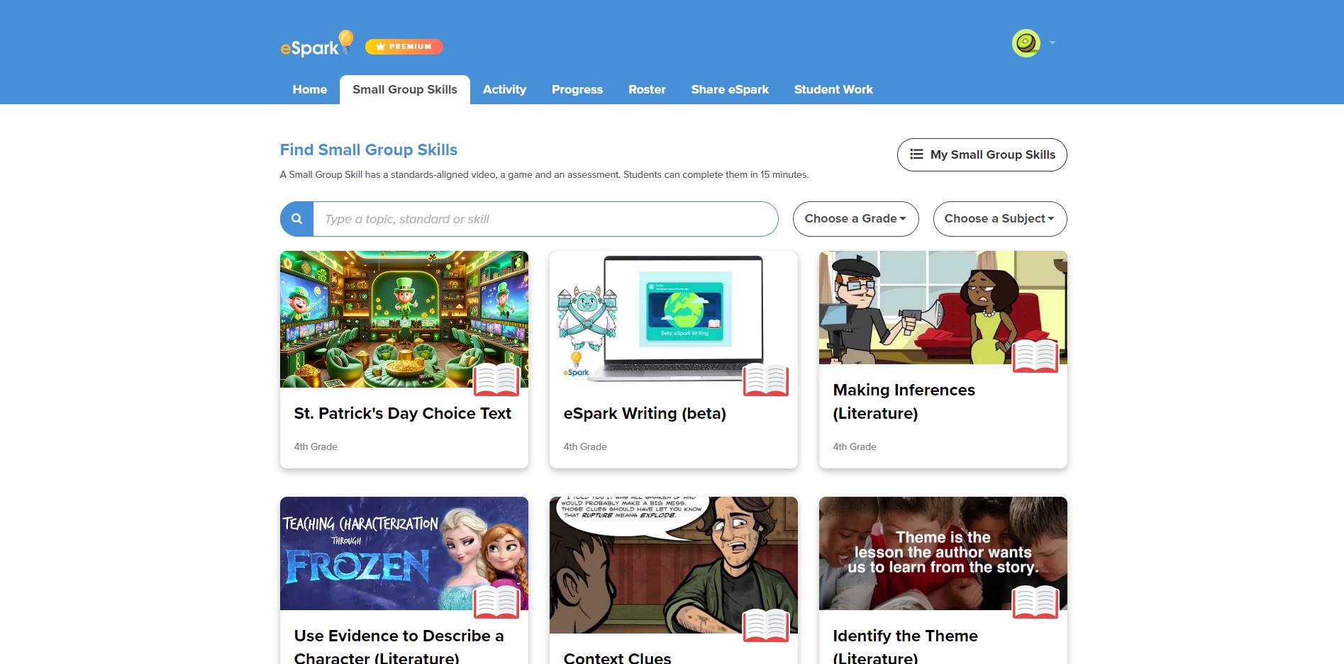
Task: Open Making Inferences (Literature) title
Action: click(x=904, y=402)
